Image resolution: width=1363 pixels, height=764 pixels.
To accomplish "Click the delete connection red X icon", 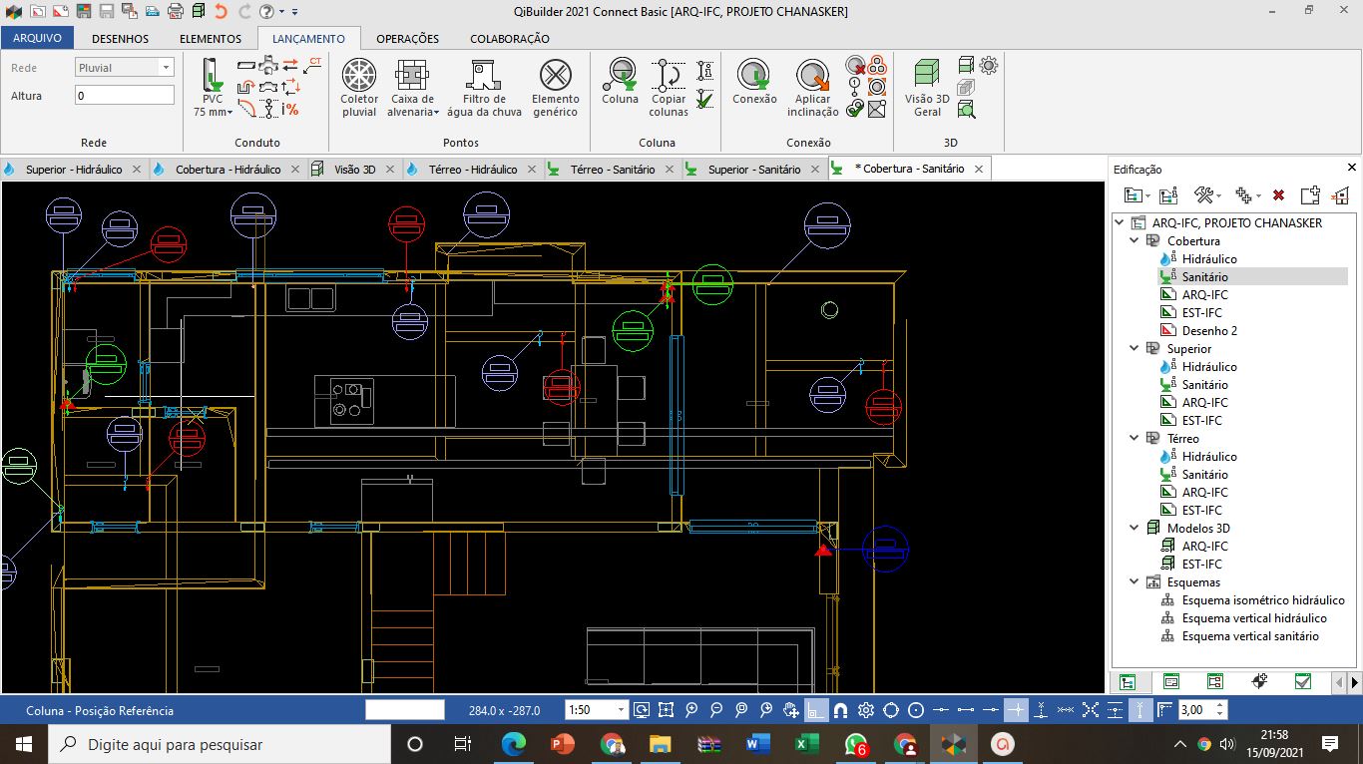I will 855,66.
